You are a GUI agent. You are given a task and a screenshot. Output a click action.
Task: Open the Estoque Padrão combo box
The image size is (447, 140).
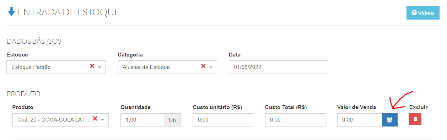(x=56, y=67)
